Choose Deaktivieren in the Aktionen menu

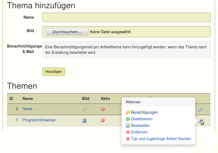142,119
